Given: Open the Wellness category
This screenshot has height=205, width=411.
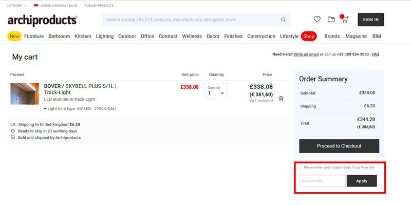Looking at the screenshot, I should [x=192, y=36].
